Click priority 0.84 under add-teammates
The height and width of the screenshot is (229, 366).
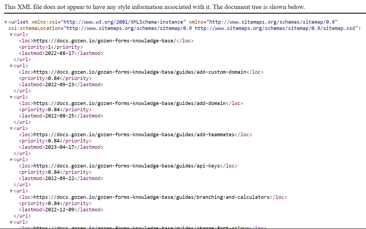click(54, 141)
